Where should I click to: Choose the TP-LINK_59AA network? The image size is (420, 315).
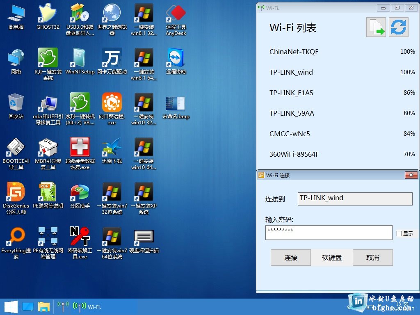[342, 113]
